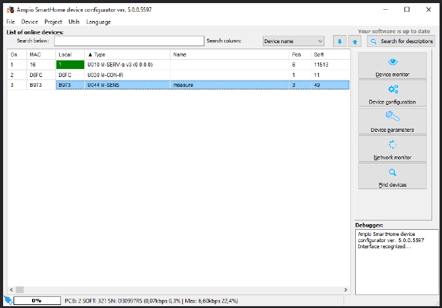Click the 0% progress bar
This screenshot has height=308, width=442.
point(37,301)
